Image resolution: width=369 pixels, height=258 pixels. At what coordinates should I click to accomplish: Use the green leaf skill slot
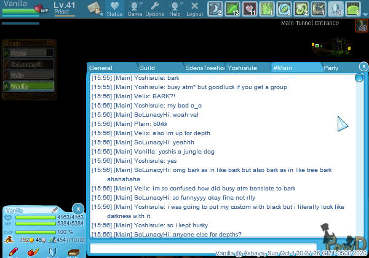coord(249,9)
